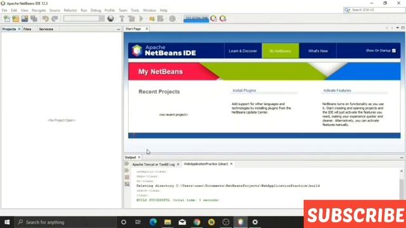
Task: Open the editor documents list dropdown arrow
Action: 398,28
